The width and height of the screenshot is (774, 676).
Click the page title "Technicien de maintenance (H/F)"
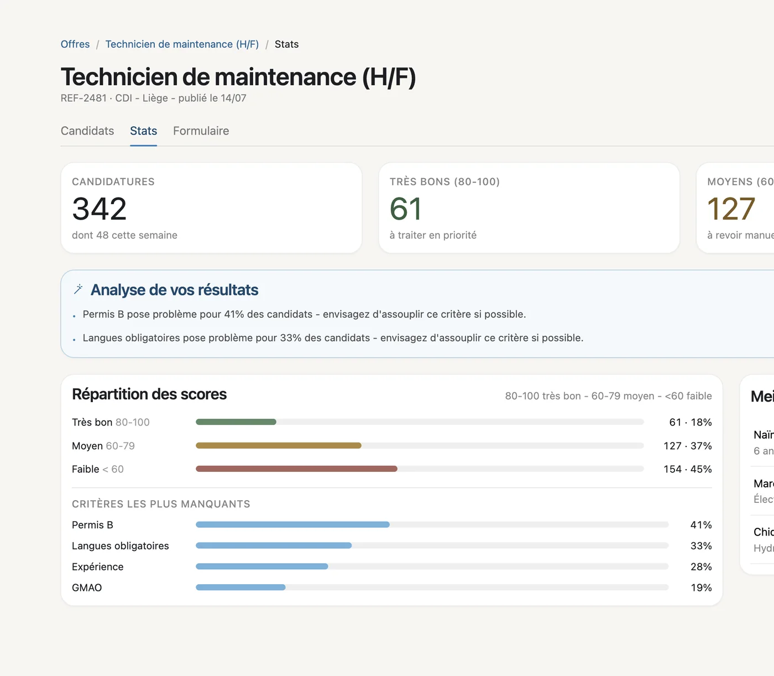point(238,77)
